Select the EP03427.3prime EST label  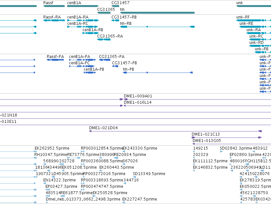click(x=61, y=186)
